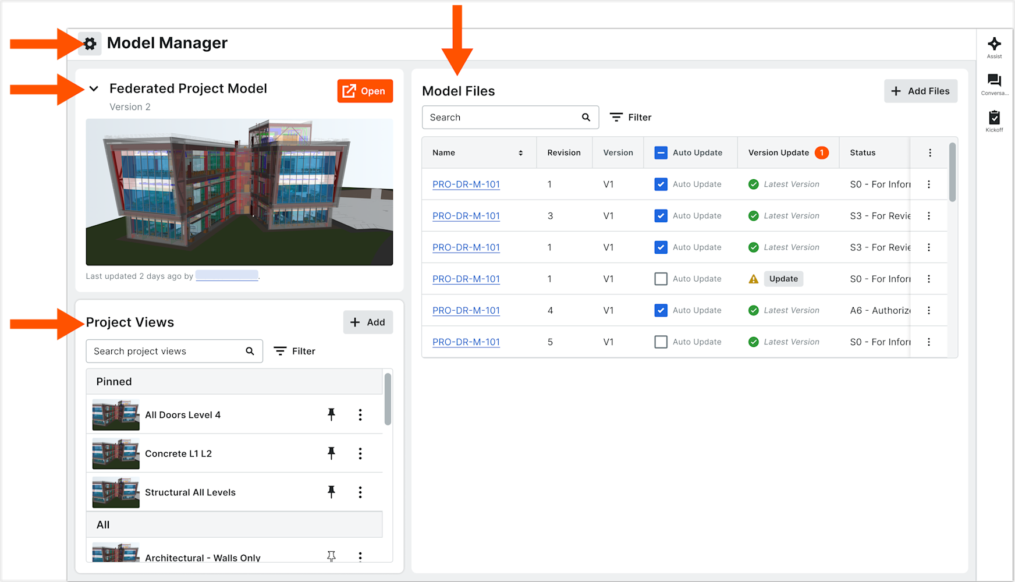This screenshot has width=1015, height=582.
Task: Click the magnifier in the Model Files search bar
Action: click(x=585, y=117)
